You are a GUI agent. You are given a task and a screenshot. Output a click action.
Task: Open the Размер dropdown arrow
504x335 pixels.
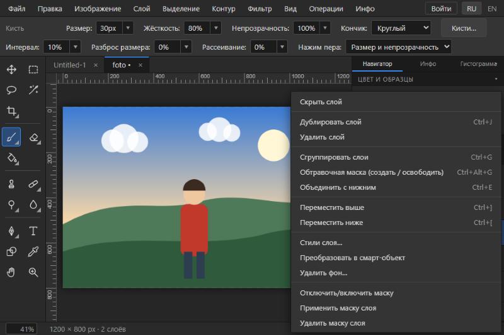pyautogui.click(x=128, y=28)
